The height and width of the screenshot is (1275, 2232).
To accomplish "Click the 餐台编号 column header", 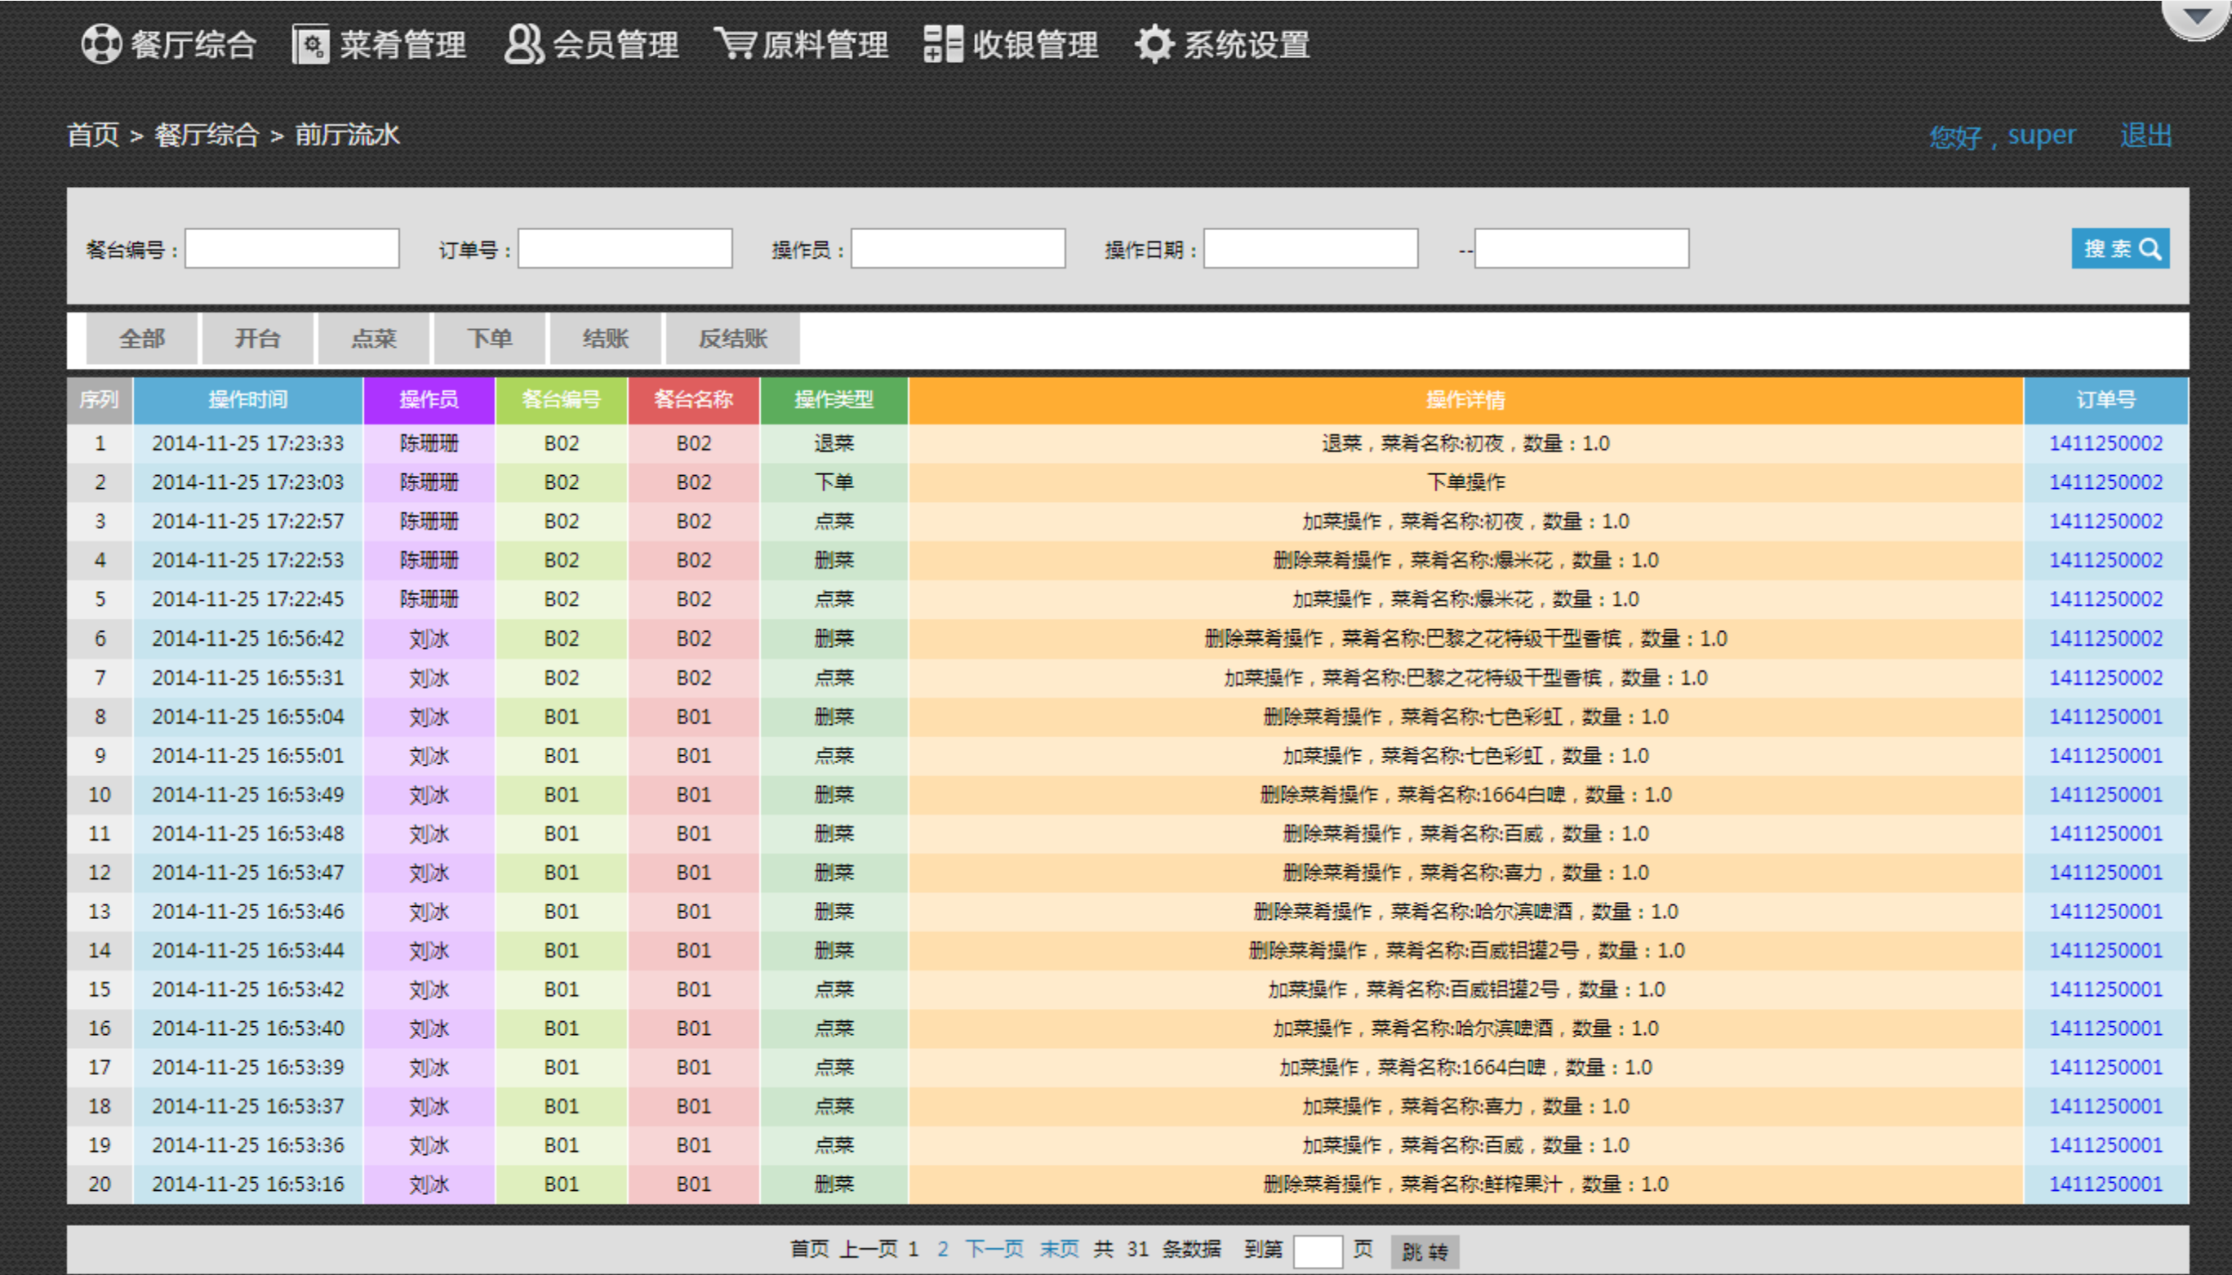I will [562, 400].
